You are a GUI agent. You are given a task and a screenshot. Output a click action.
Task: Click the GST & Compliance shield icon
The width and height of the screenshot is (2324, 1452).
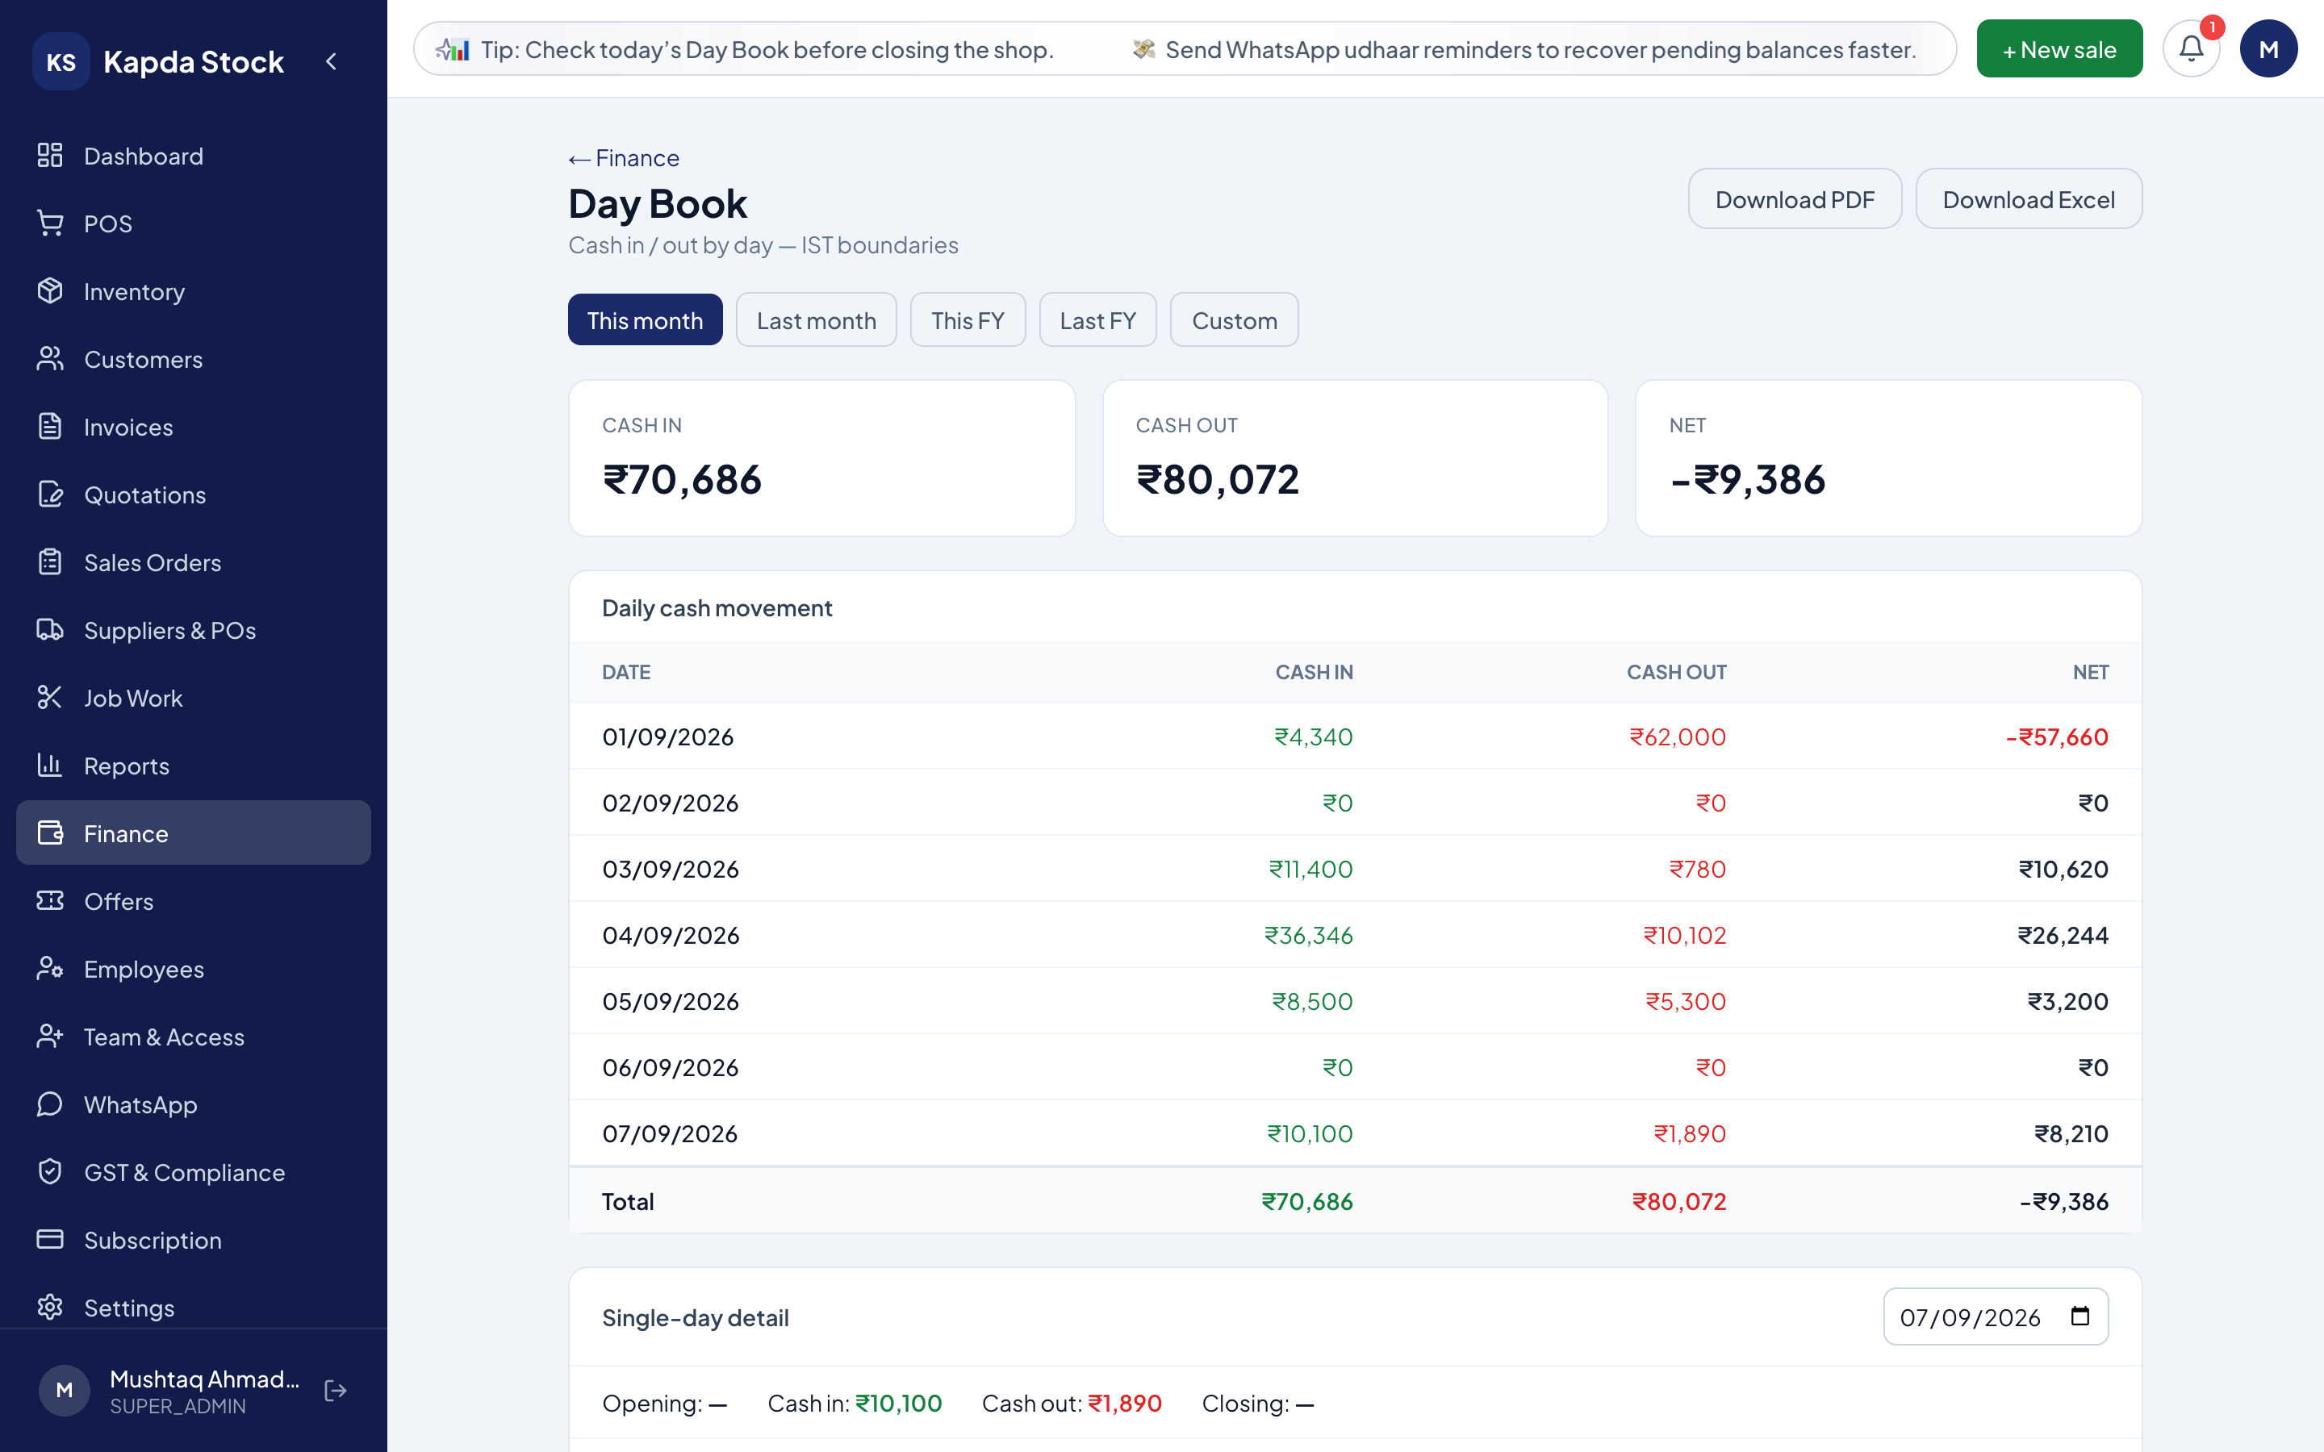point(50,1171)
